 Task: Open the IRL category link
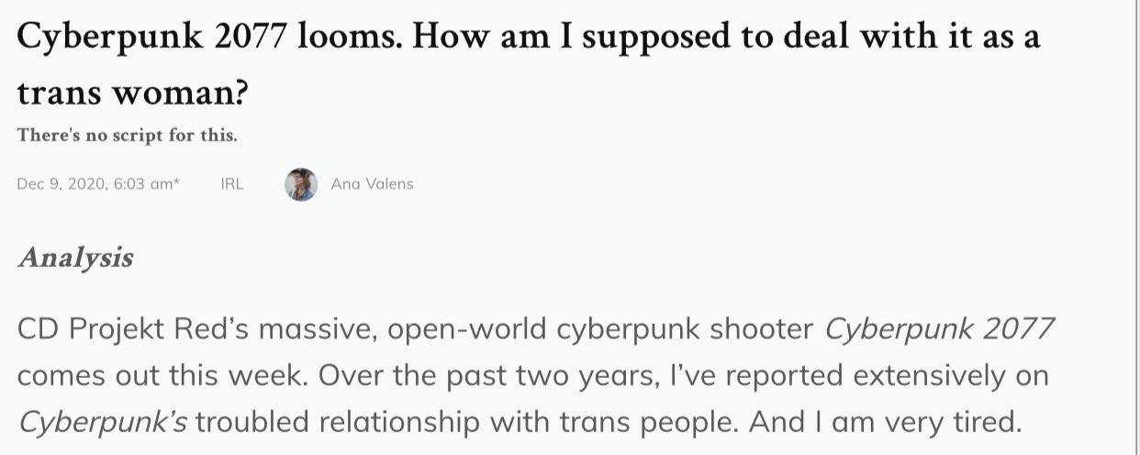232,184
